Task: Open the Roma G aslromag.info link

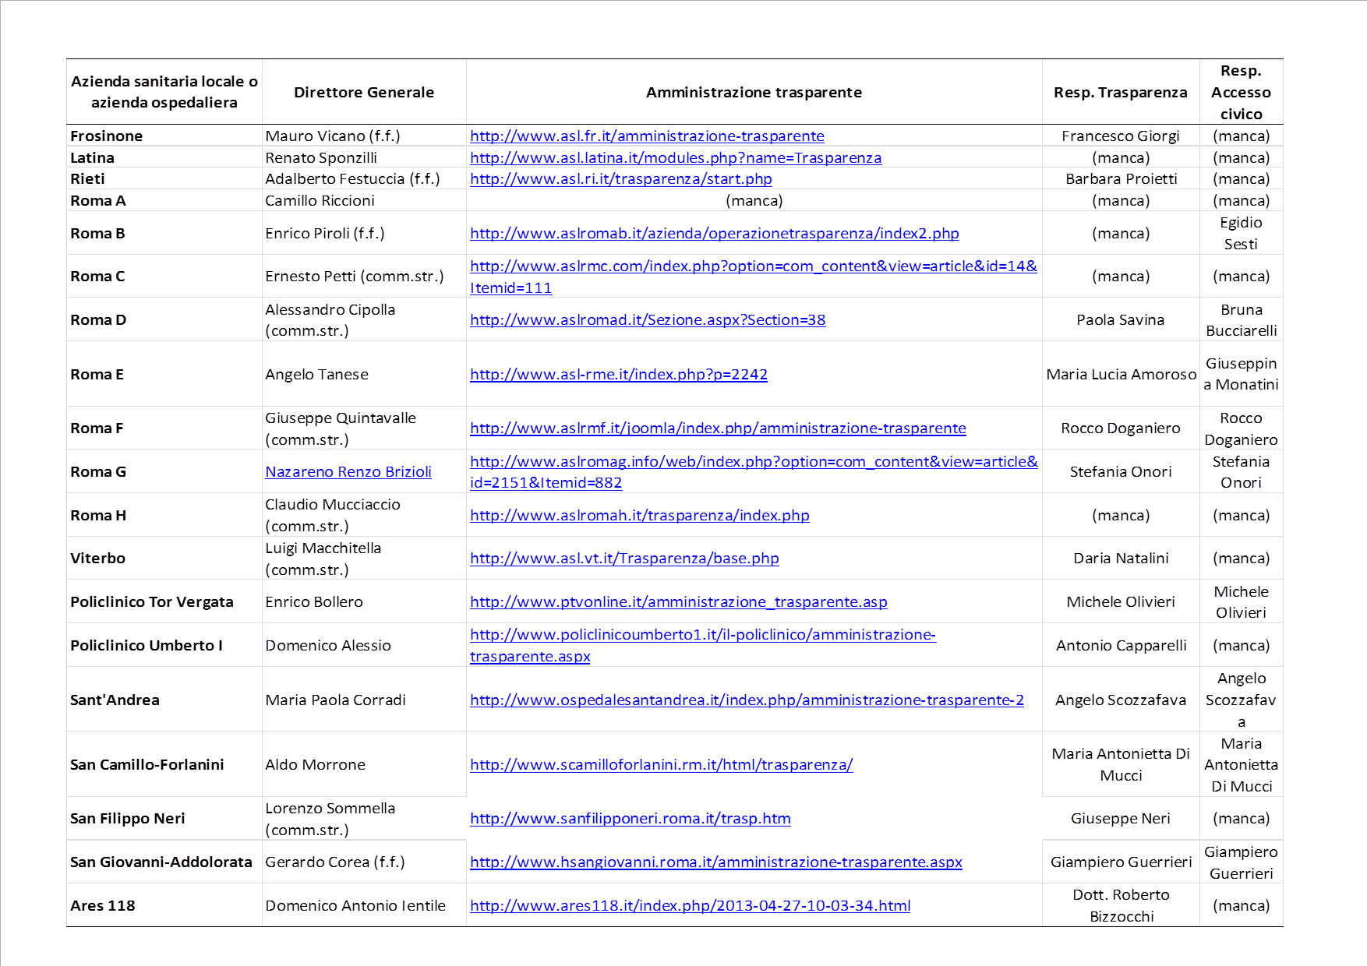Action: point(754,471)
